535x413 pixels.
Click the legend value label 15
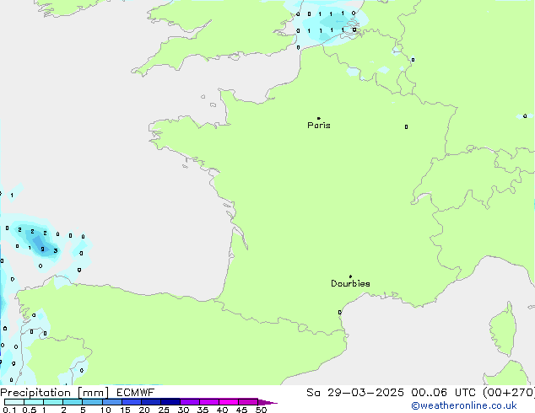[125, 410]
